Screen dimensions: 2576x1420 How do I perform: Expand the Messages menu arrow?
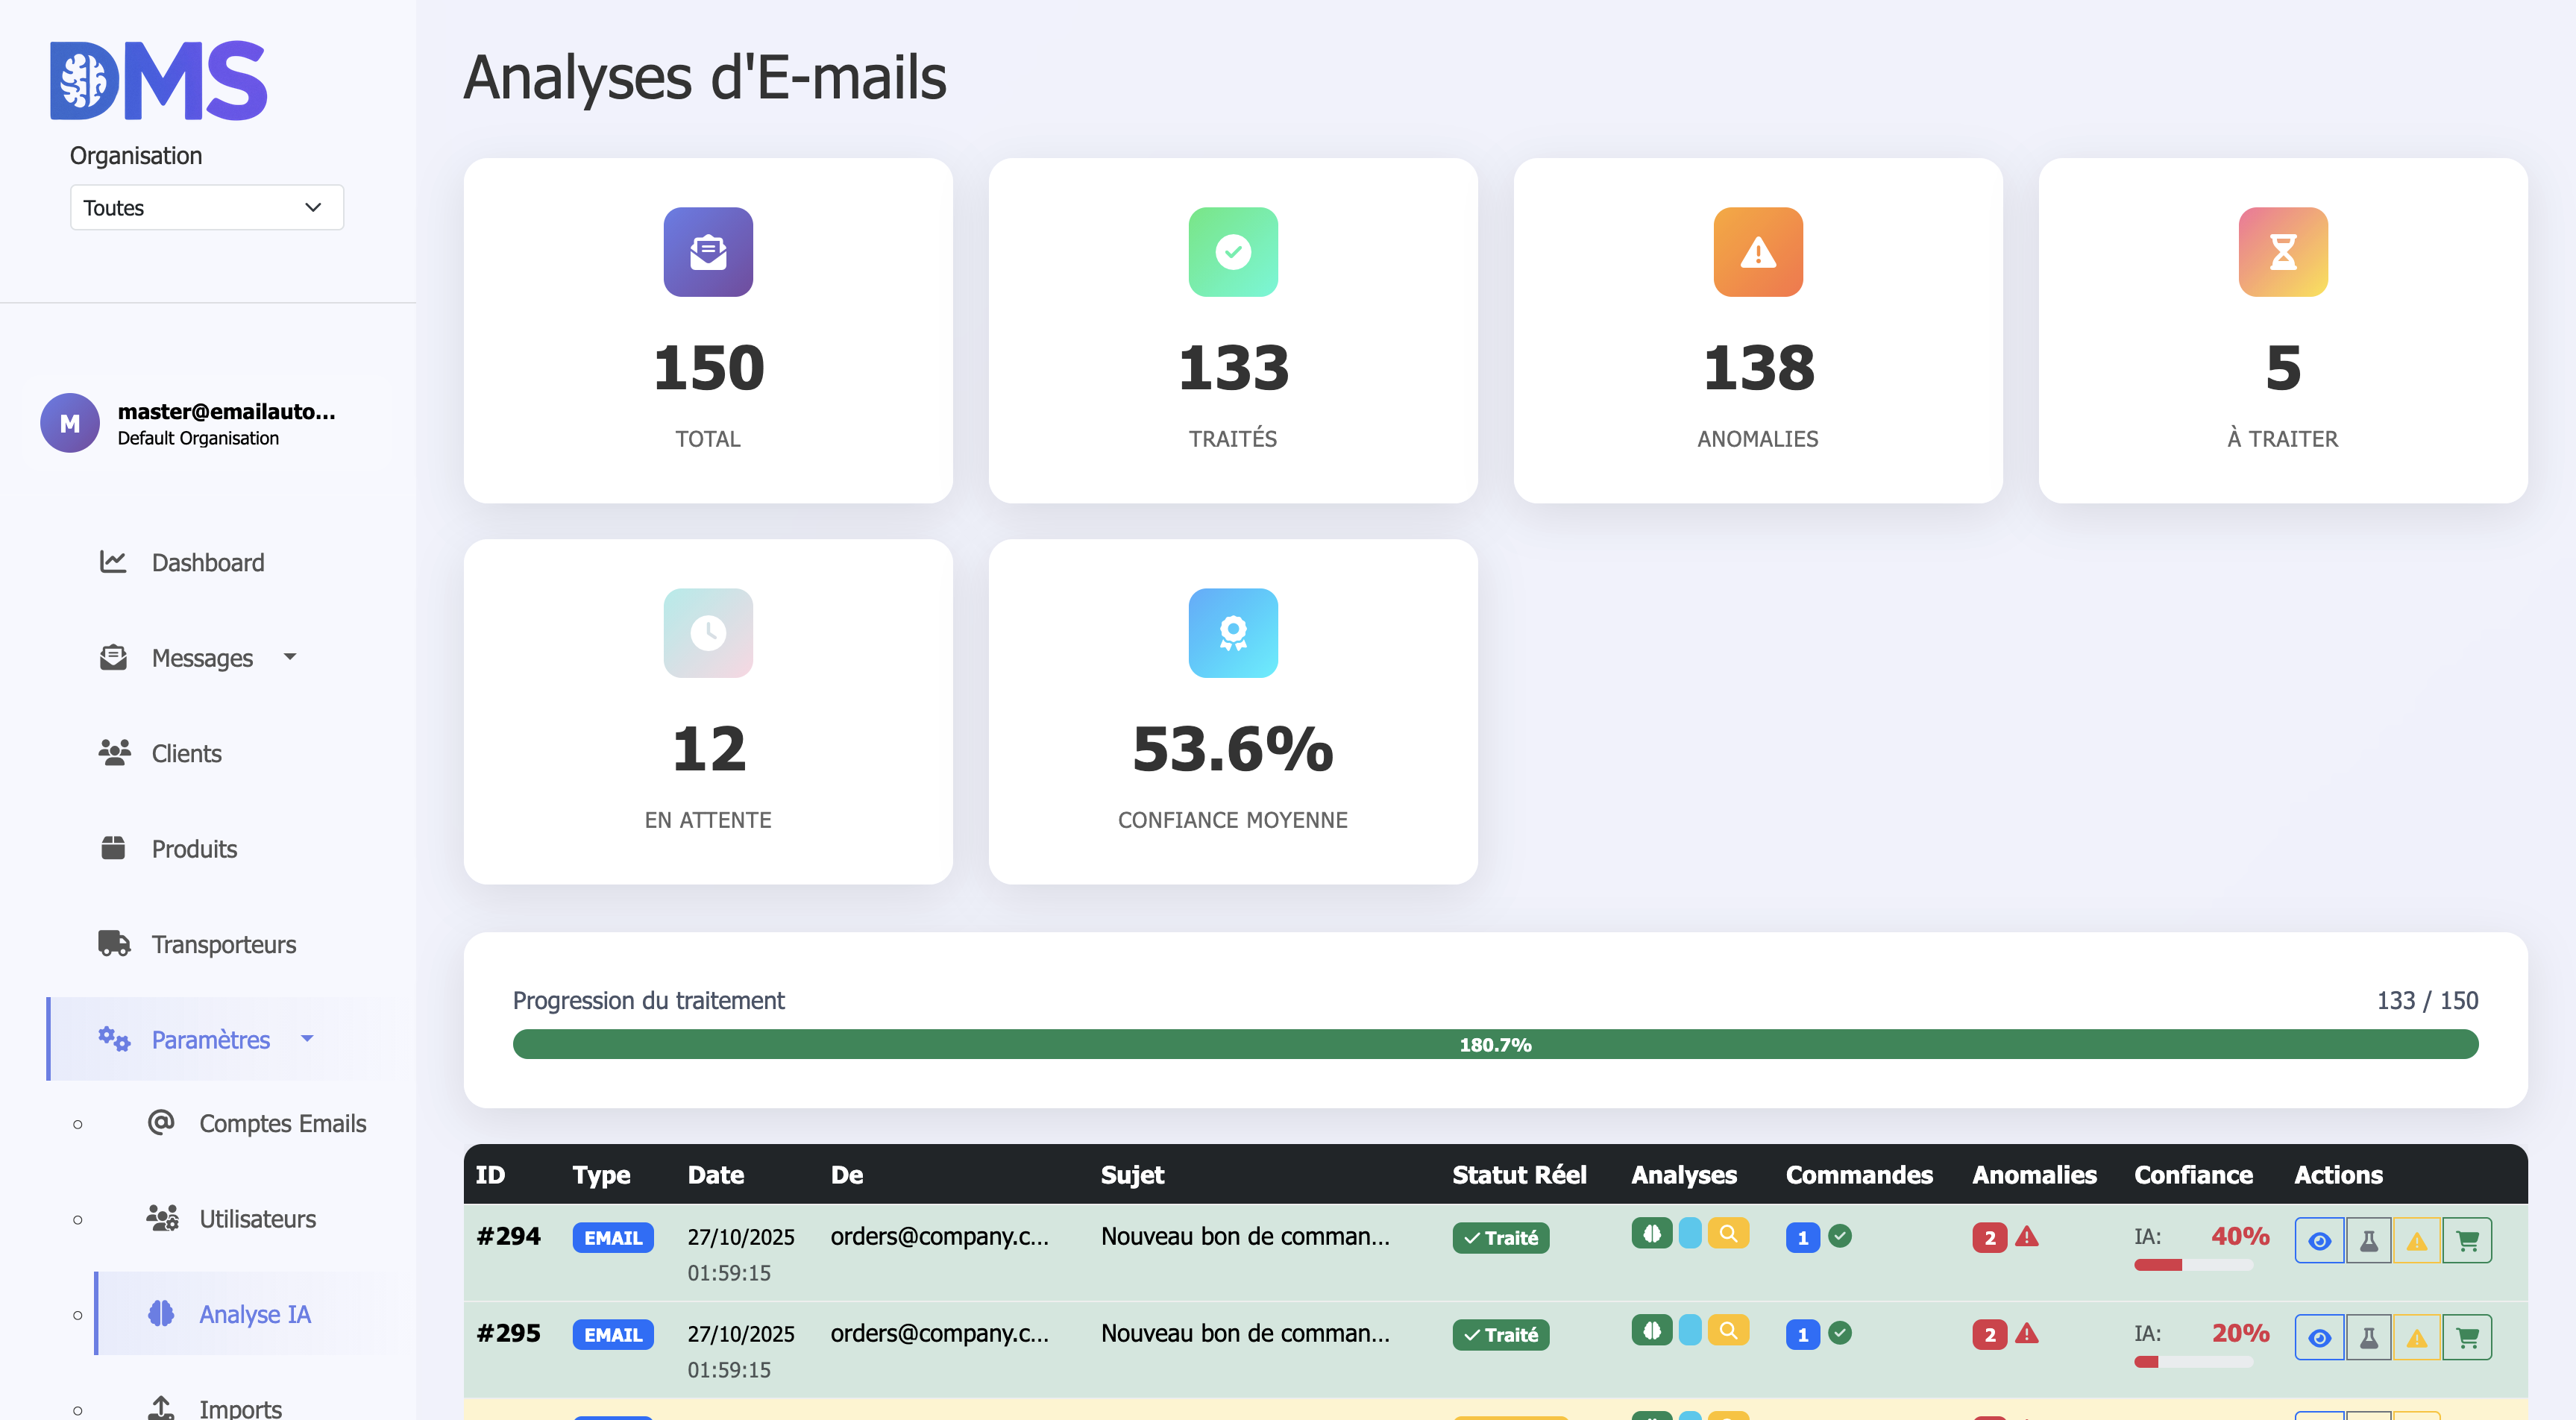pos(290,657)
